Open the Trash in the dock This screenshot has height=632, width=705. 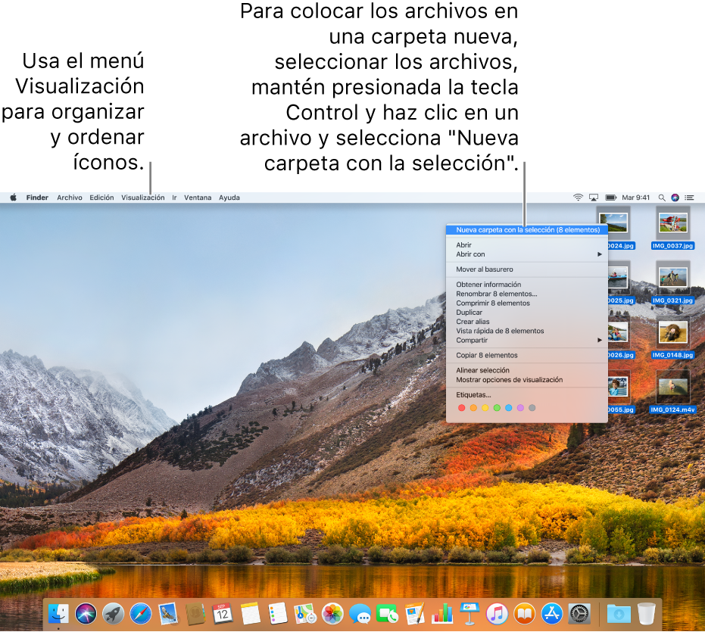647,614
